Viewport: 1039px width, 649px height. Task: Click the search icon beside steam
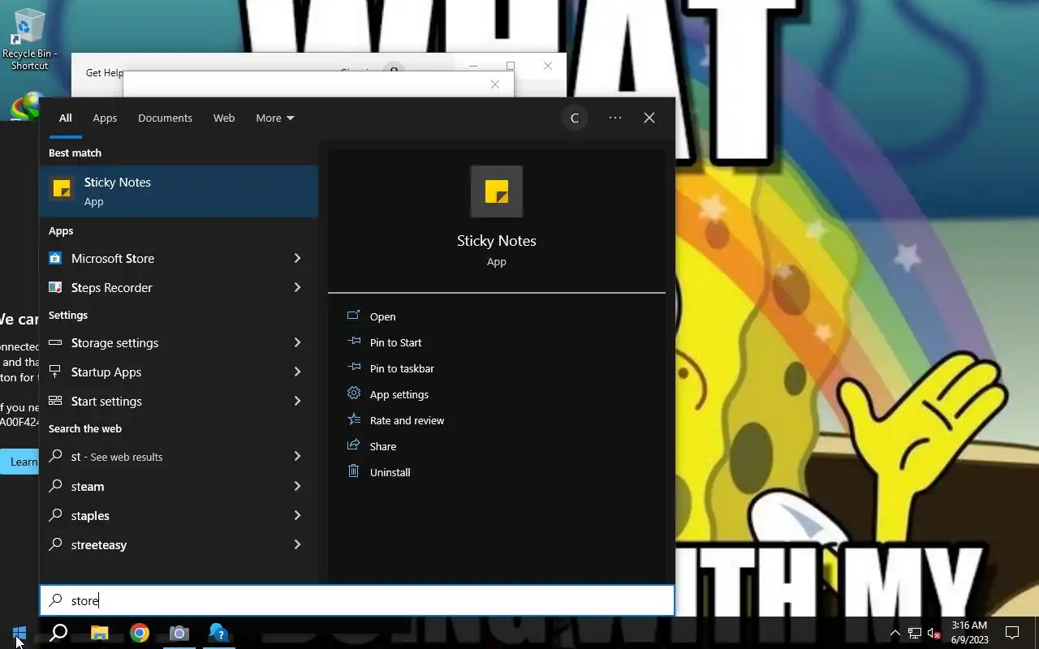click(55, 486)
